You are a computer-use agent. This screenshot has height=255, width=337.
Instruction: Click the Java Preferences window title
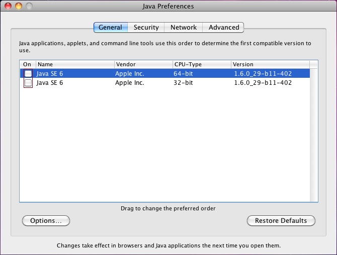tap(168, 7)
